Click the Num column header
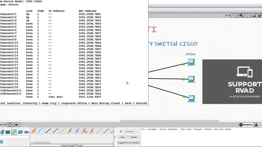The width and height of the screenshot is (262, 147). point(216,129)
